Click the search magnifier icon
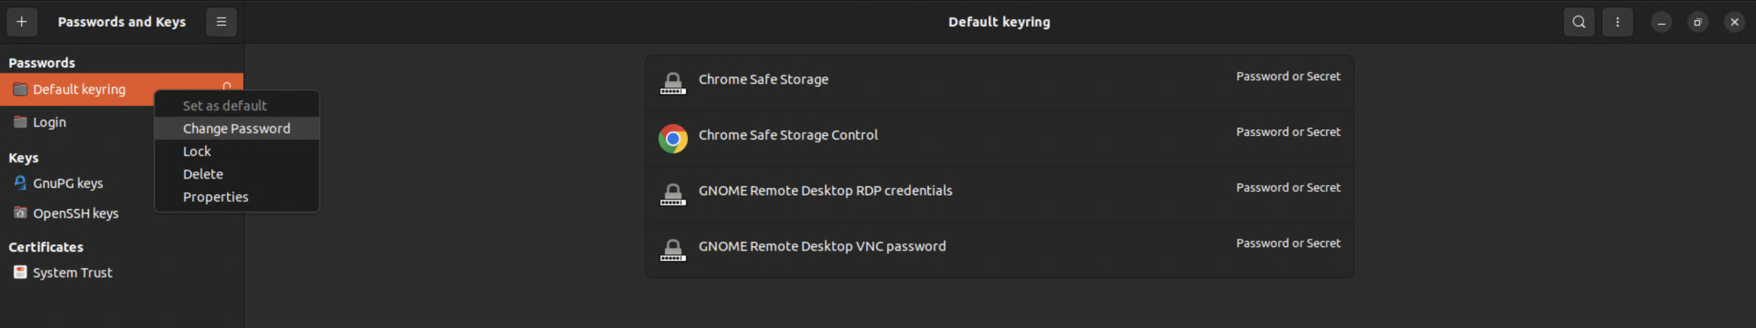 (1578, 22)
